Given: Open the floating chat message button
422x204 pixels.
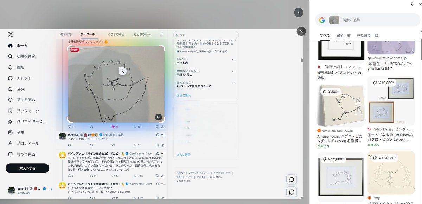Looking at the screenshot, I should 292,192.
